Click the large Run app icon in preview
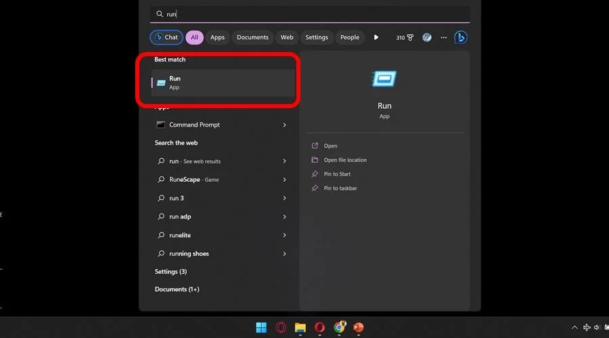Screen dimensions: 609x338 point(384,79)
